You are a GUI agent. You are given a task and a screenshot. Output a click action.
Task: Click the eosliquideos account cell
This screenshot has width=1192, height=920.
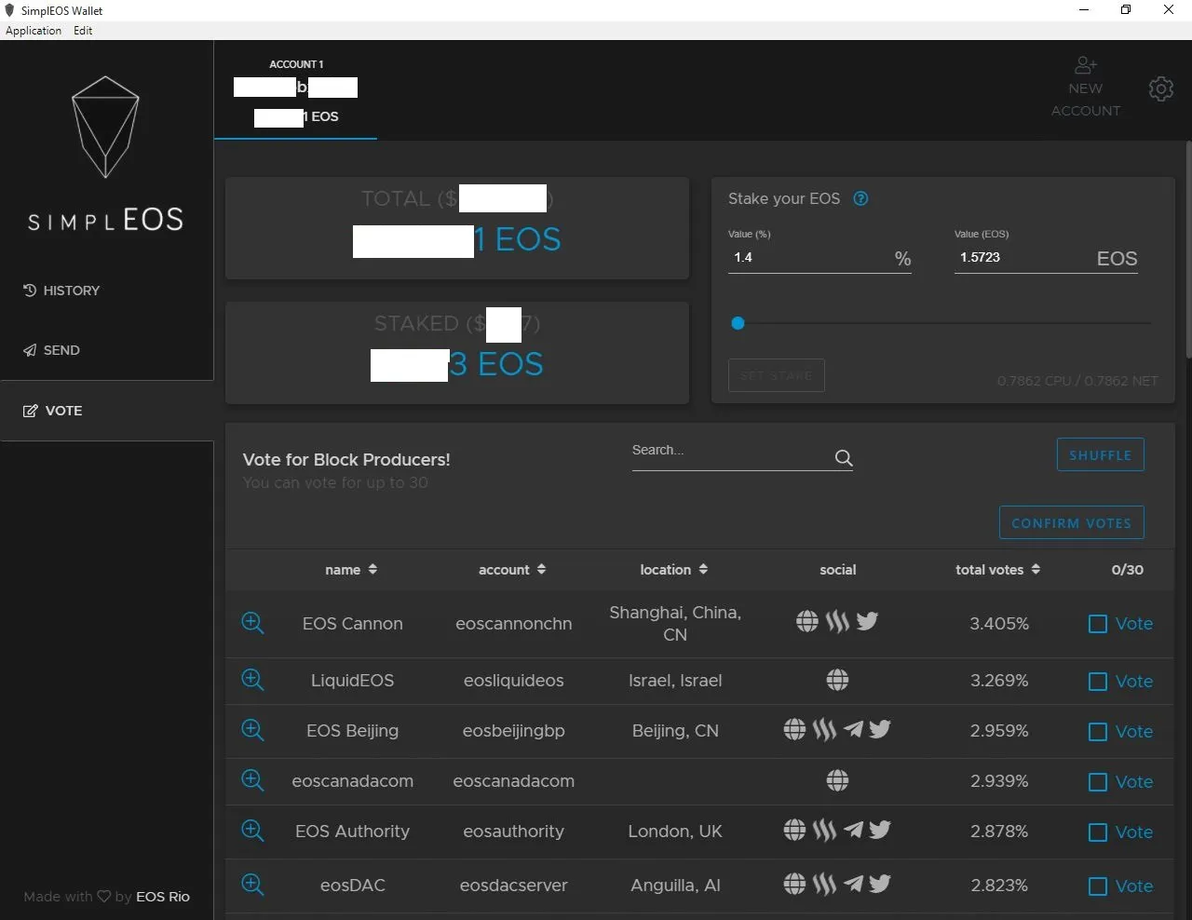pyautogui.click(x=514, y=681)
